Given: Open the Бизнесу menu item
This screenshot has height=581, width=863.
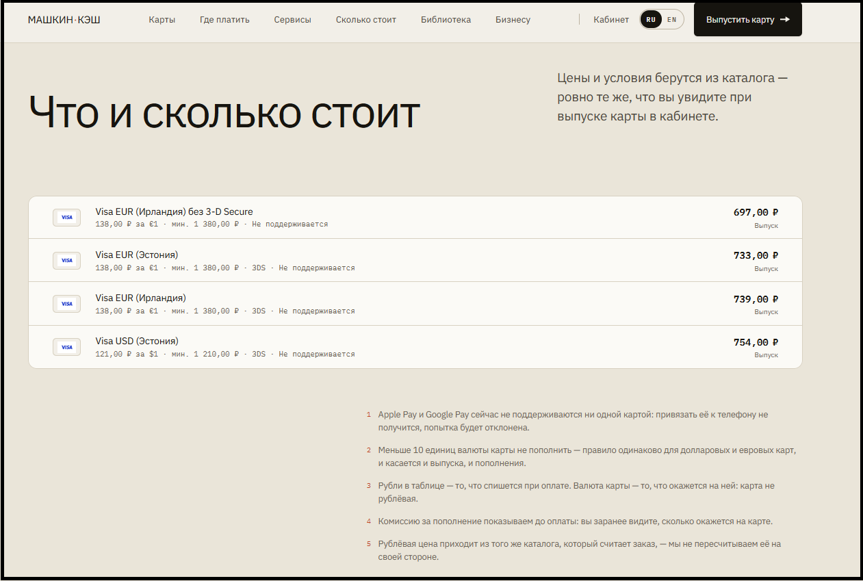Looking at the screenshot, I should click(x=513, y=20).
